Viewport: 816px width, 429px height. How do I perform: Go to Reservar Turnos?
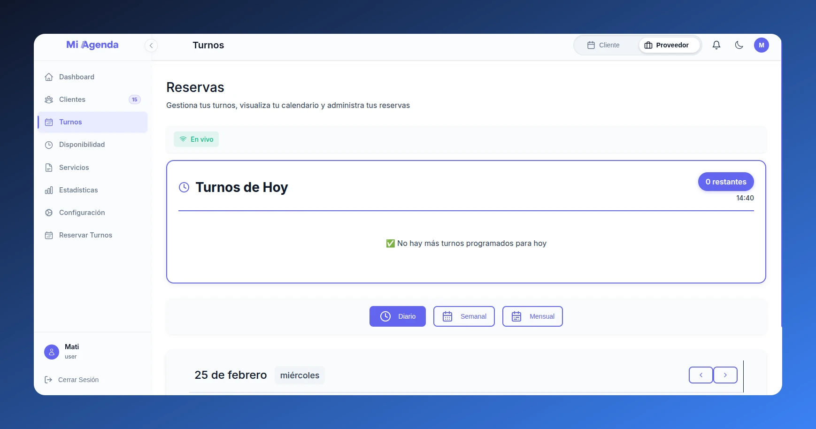pos(92,235)
